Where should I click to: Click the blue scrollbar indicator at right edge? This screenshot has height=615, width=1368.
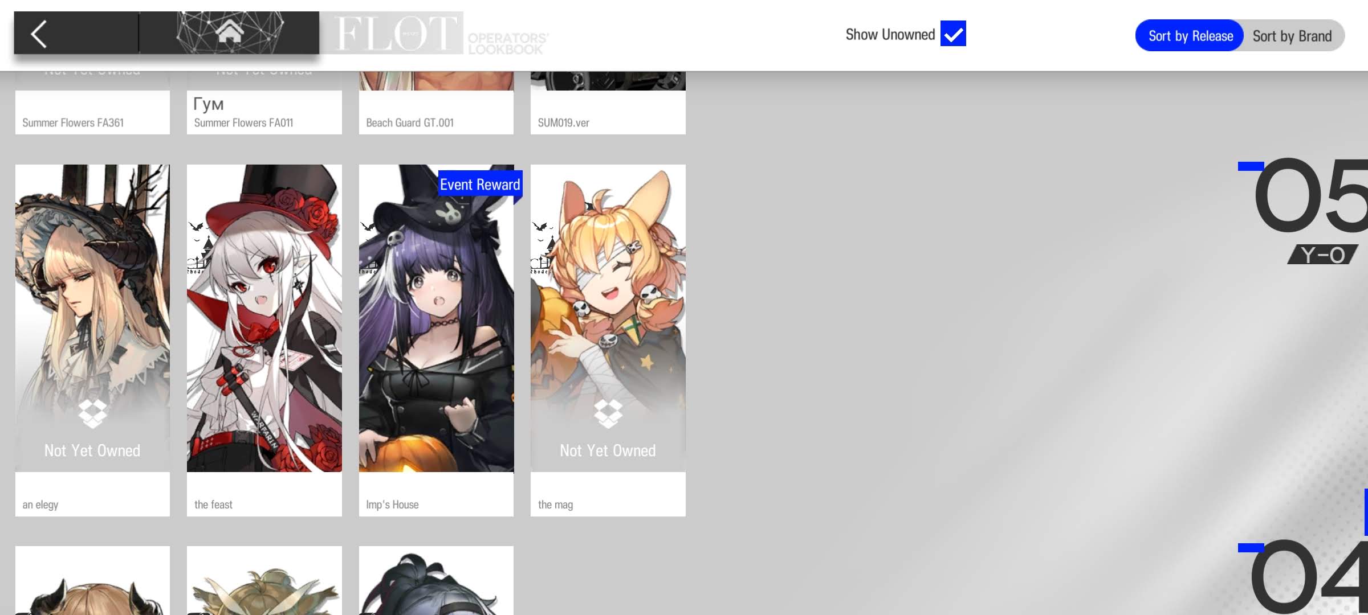[1366, 511]
